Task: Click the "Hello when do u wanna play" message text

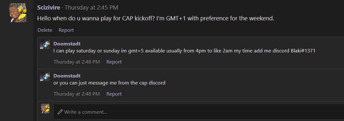Action: point(156,19)
